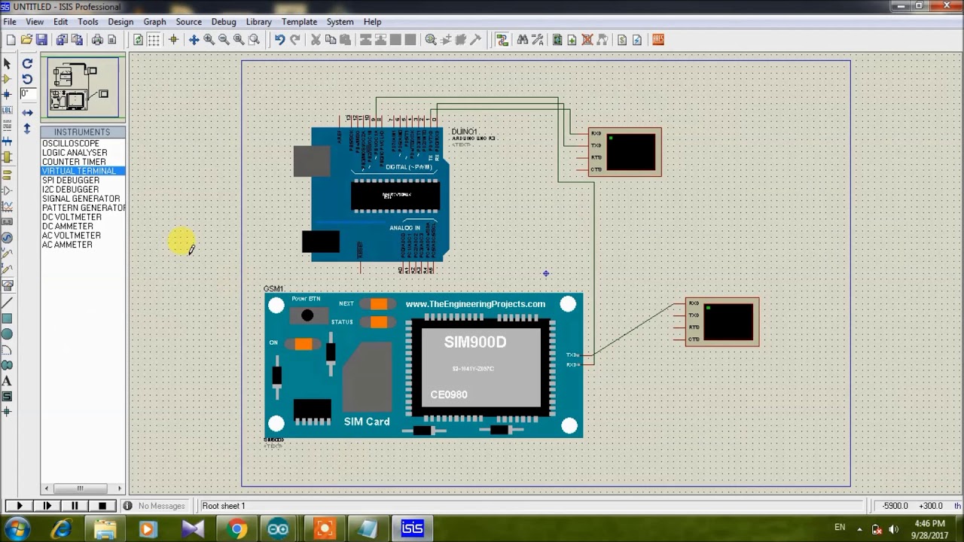
Task: Cut the selection with the scissors icon
Action: (316, 40)
